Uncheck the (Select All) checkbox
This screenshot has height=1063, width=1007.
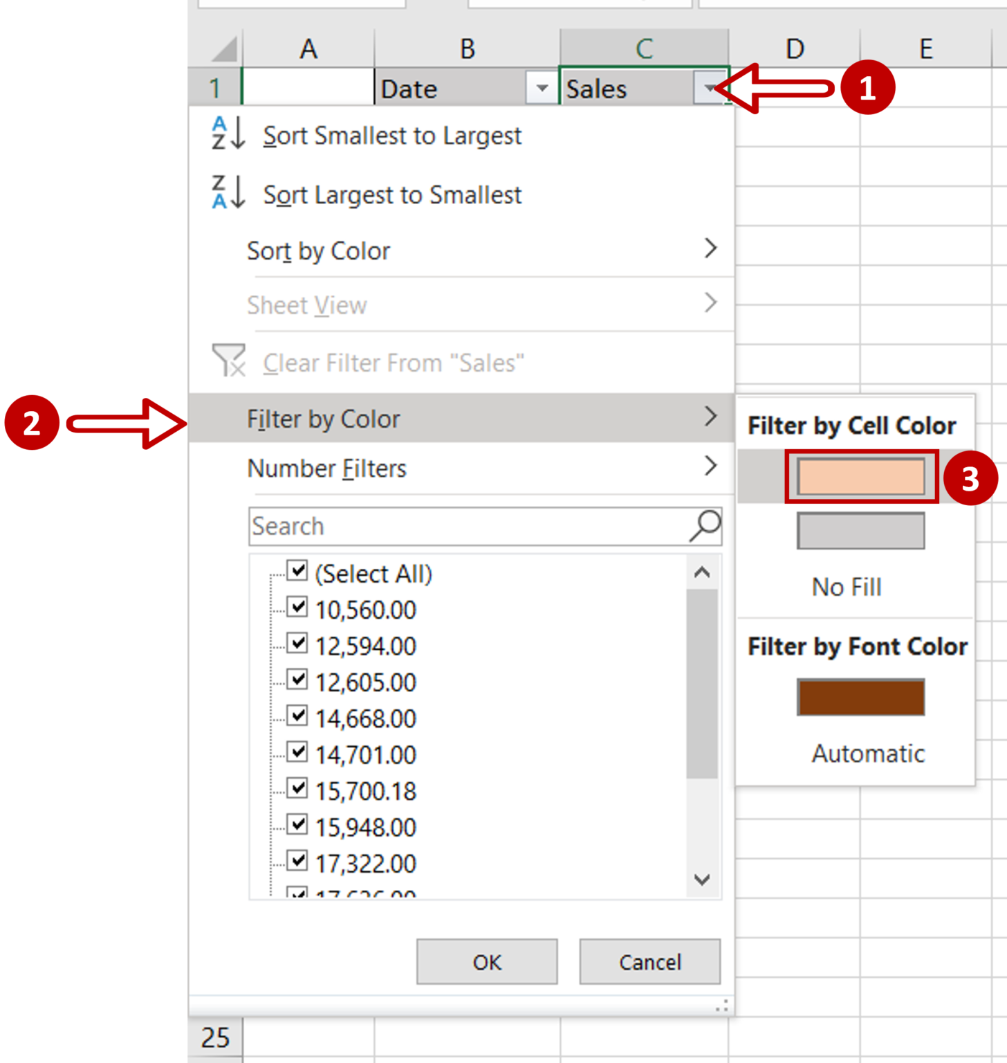tap(297, 571)
